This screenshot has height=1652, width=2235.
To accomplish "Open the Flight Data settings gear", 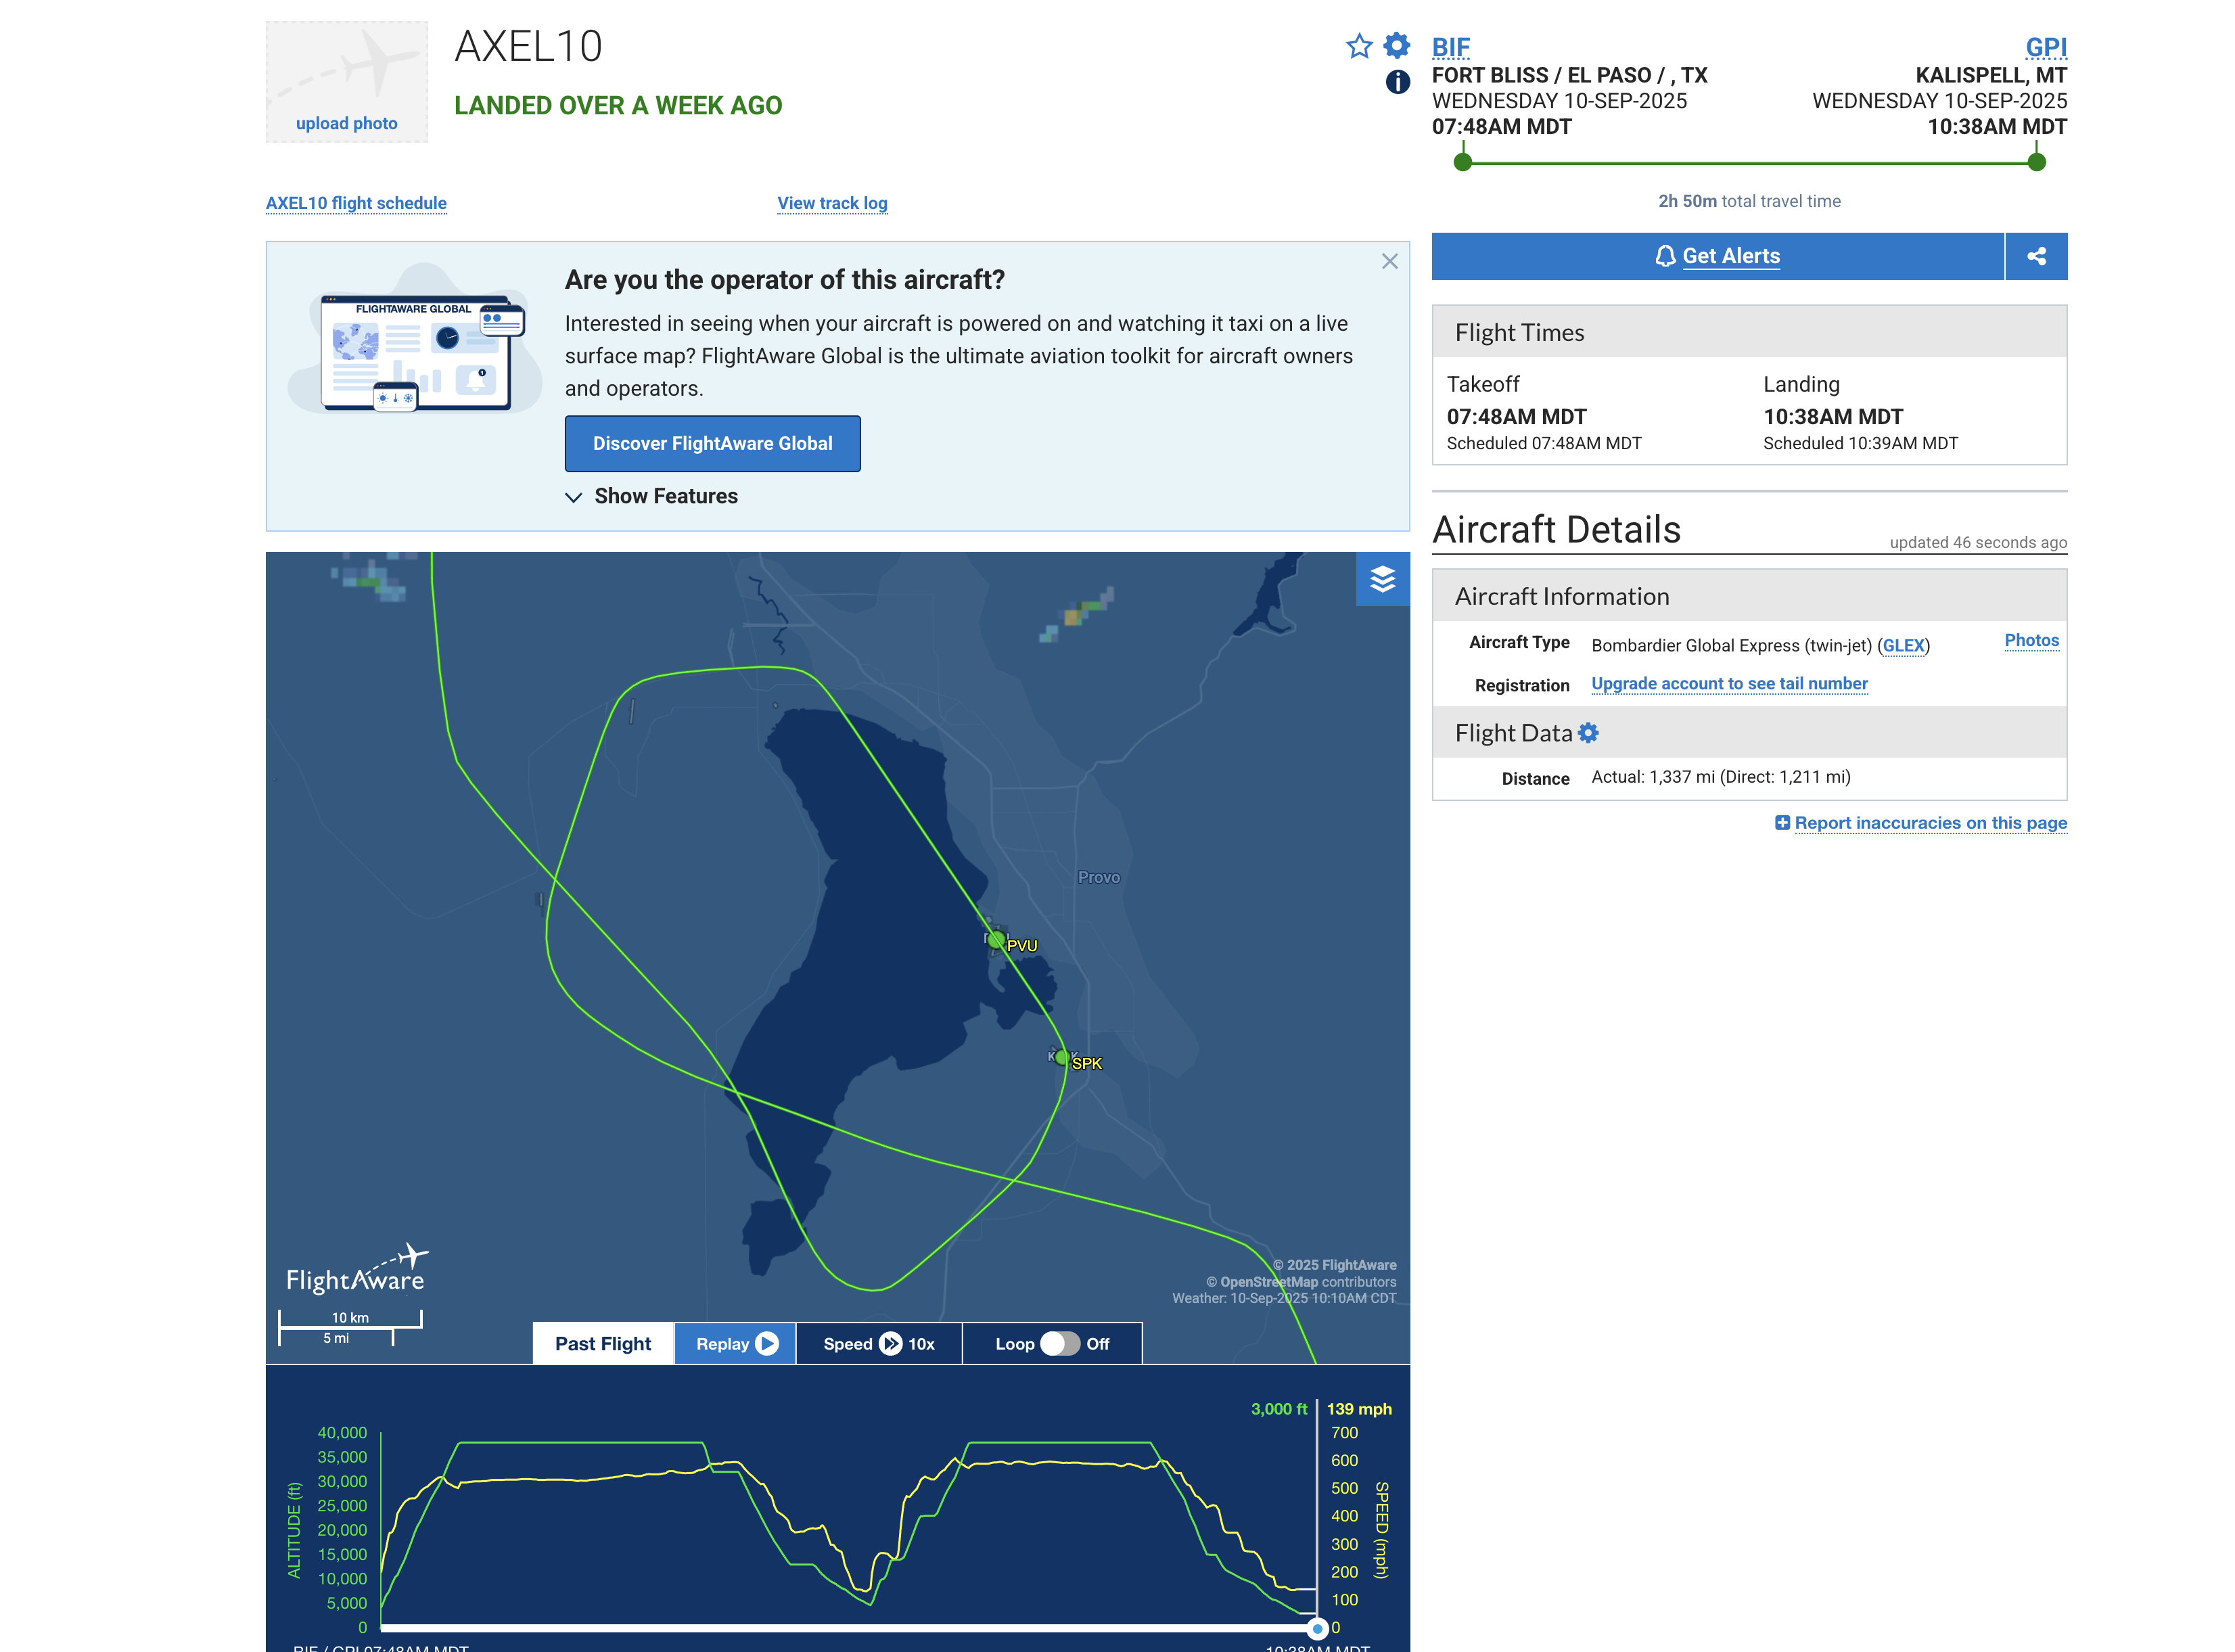I will point(1588,733).
